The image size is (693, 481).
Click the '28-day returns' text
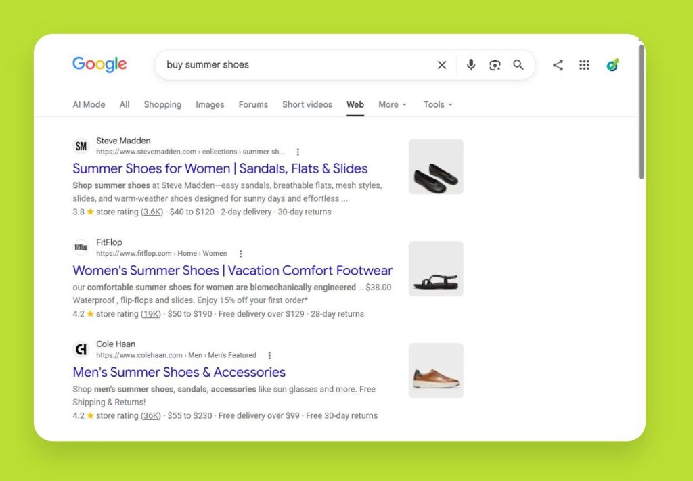337,314
